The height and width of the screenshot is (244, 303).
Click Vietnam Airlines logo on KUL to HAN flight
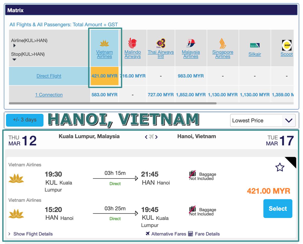[16, 179]
